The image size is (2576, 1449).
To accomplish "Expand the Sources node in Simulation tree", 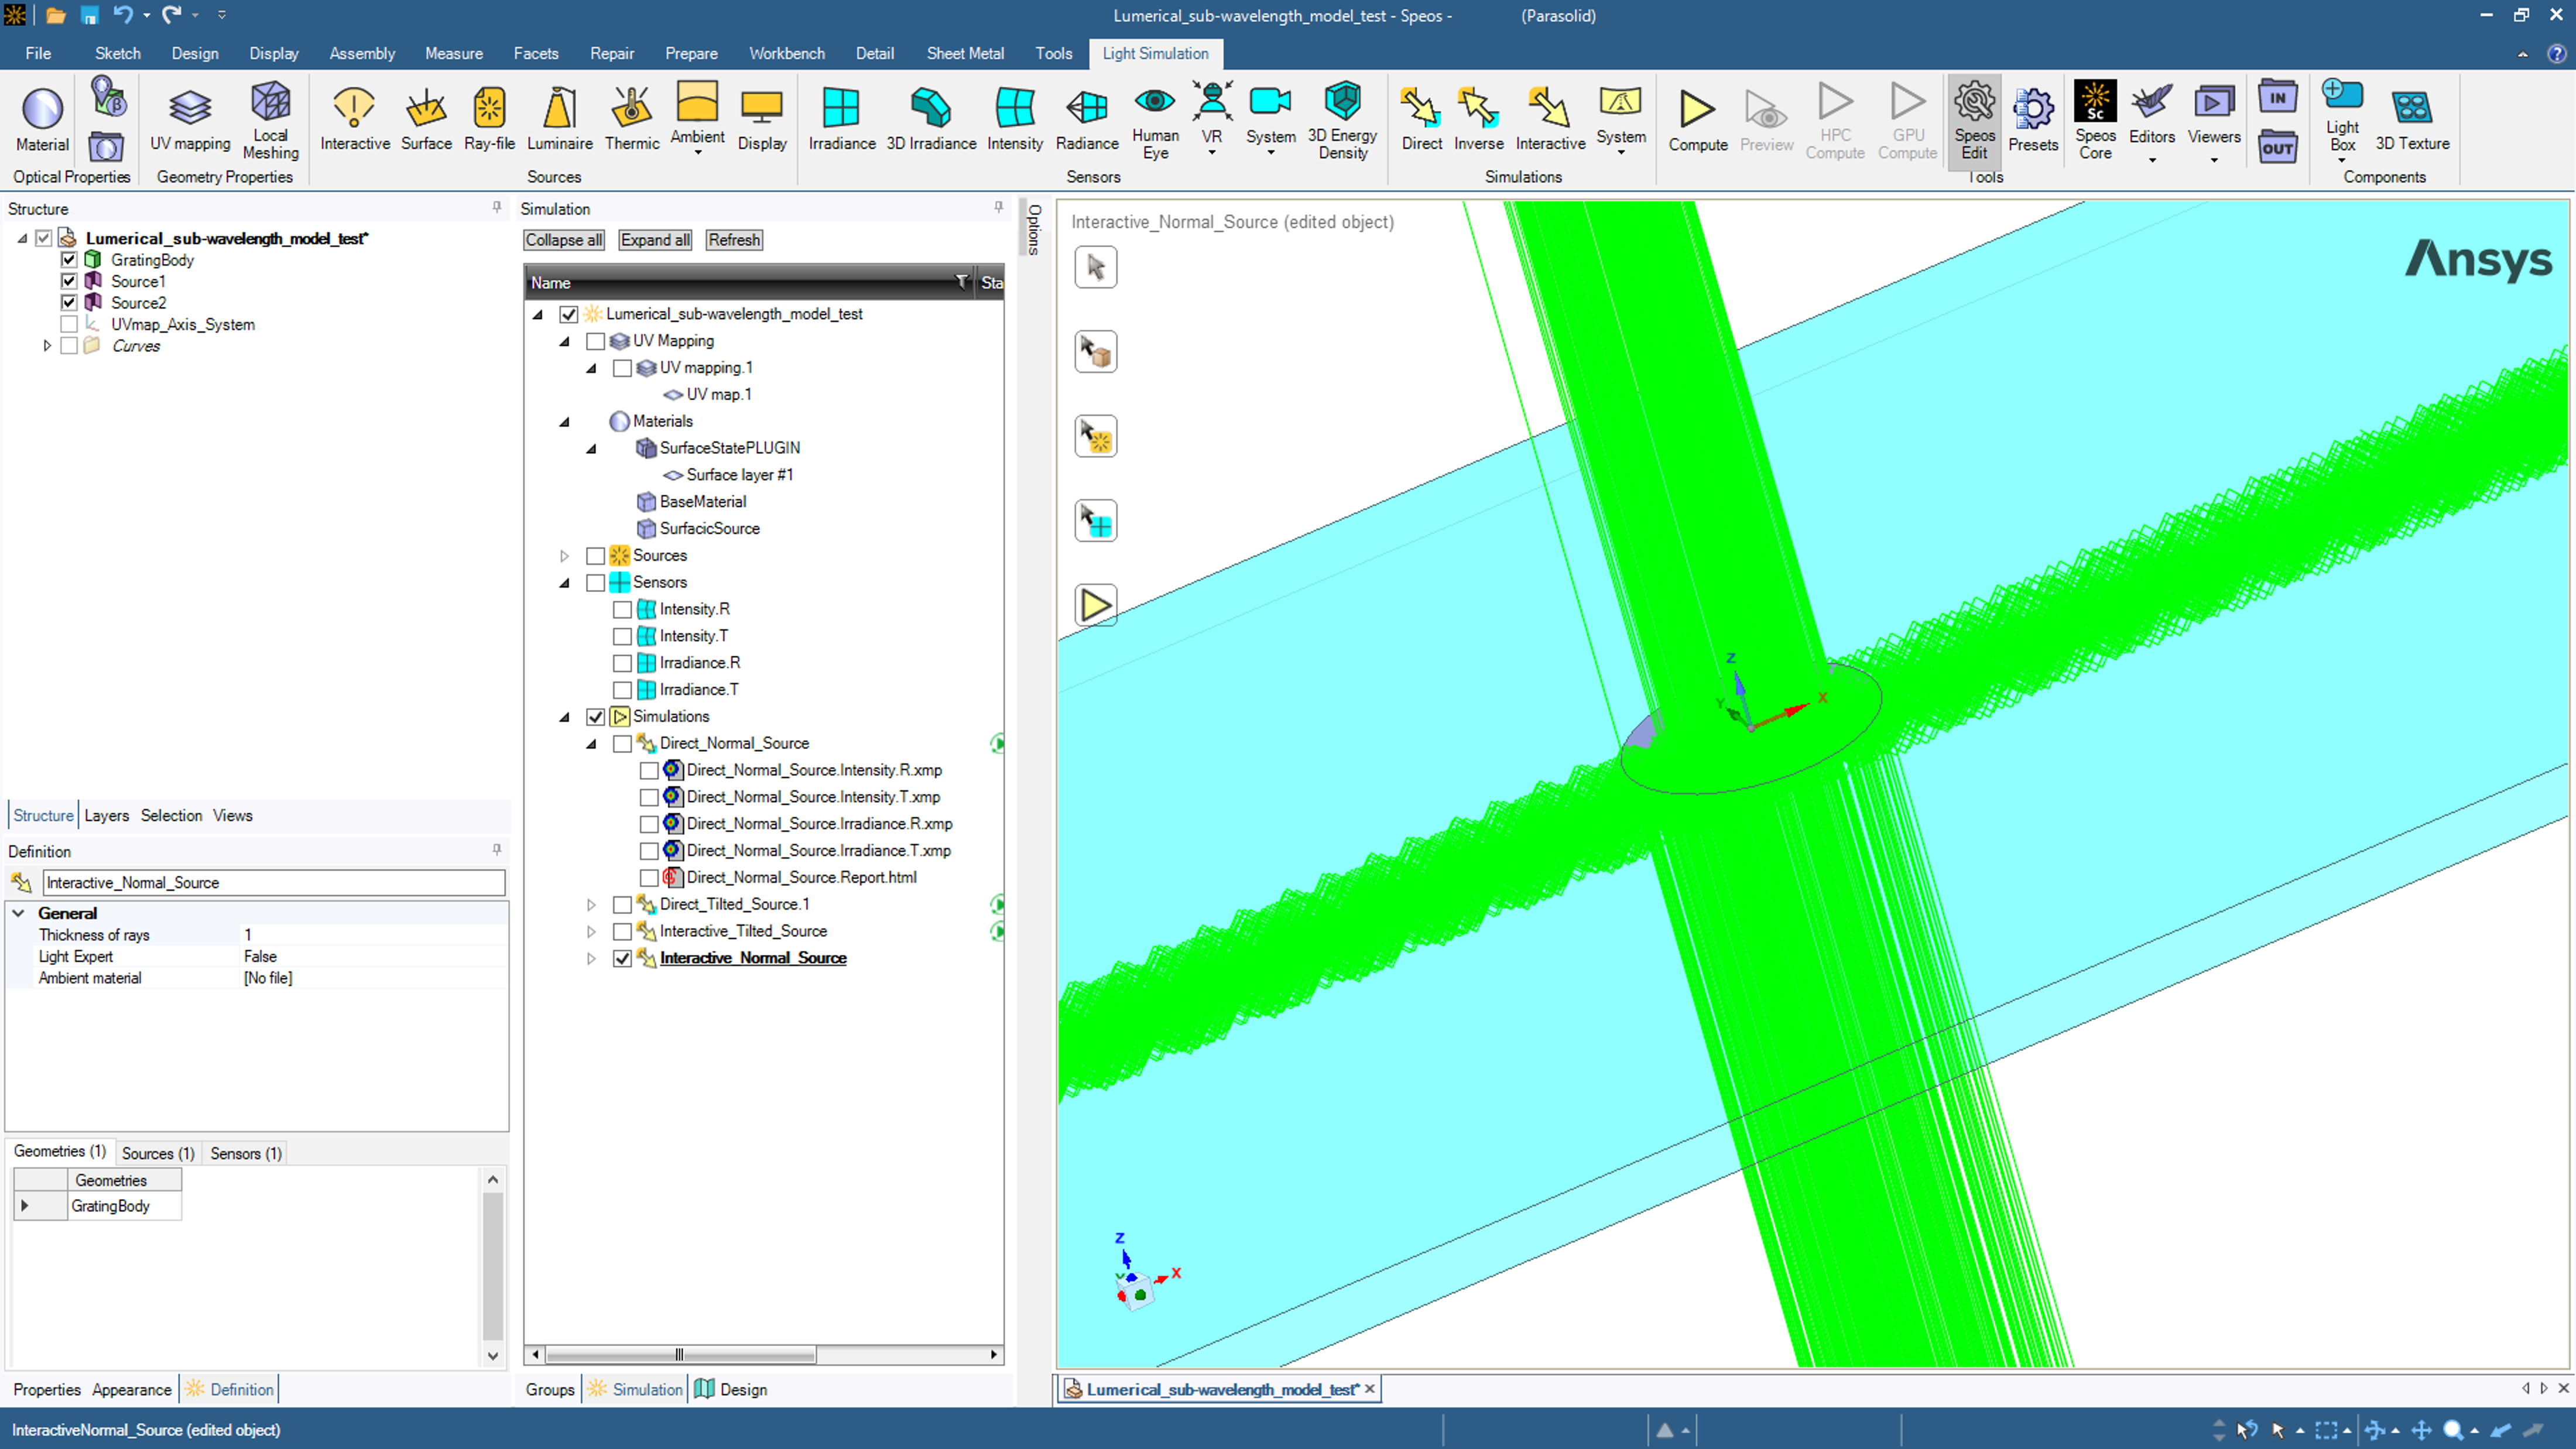I will (x=564, y=556).
